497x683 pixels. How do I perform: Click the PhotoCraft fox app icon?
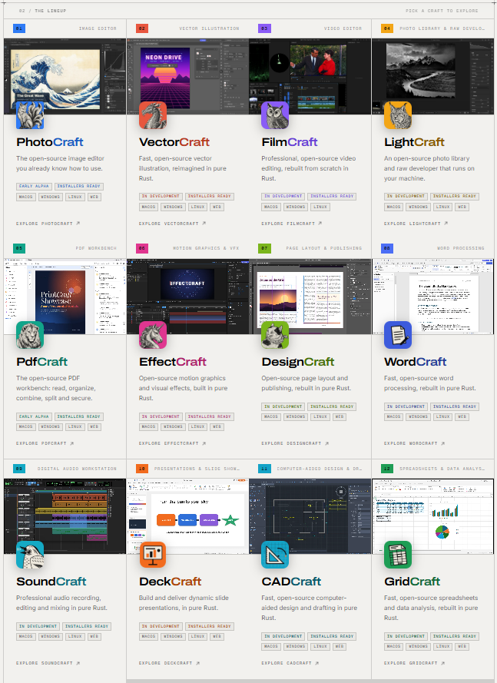click(30, 115)
